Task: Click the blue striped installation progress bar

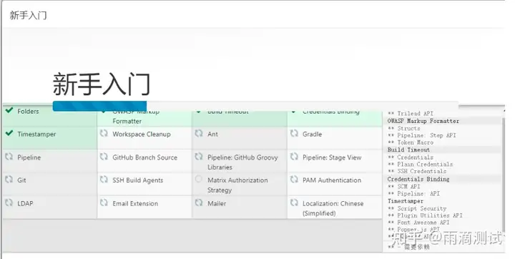Action: click(99, 106)
